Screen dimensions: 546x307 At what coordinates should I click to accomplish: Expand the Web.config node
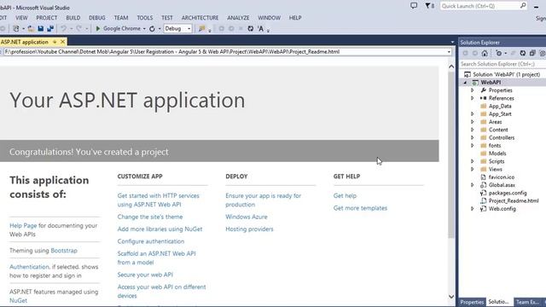click(473, 208)
